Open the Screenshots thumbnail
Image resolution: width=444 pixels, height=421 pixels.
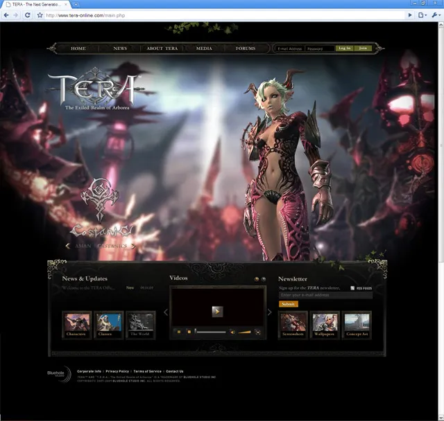coord(293,325)
